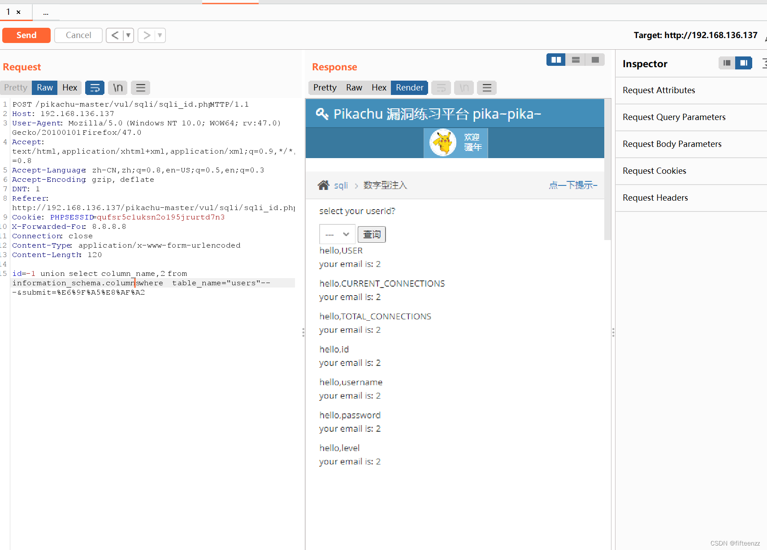Open the userid select dropdown
Image resolution: width=767 pixels, height=550 pixels.
(x=337, y=234)
